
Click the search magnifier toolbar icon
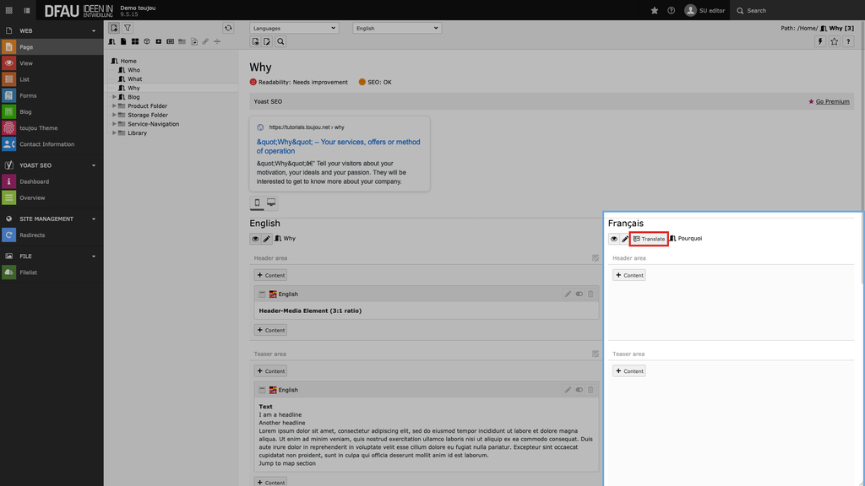click(280, 41)
